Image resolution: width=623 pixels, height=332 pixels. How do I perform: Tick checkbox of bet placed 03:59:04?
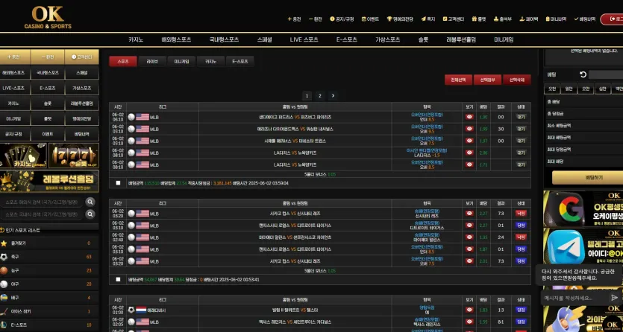pos(118,183)
